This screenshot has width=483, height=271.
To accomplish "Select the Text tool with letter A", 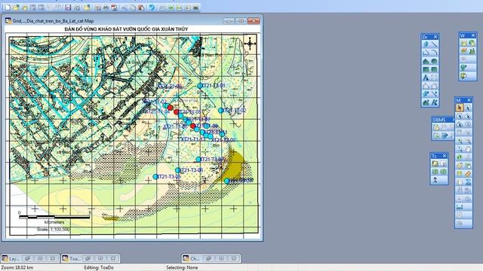I will pyautogui.click(x=426, y=78).
